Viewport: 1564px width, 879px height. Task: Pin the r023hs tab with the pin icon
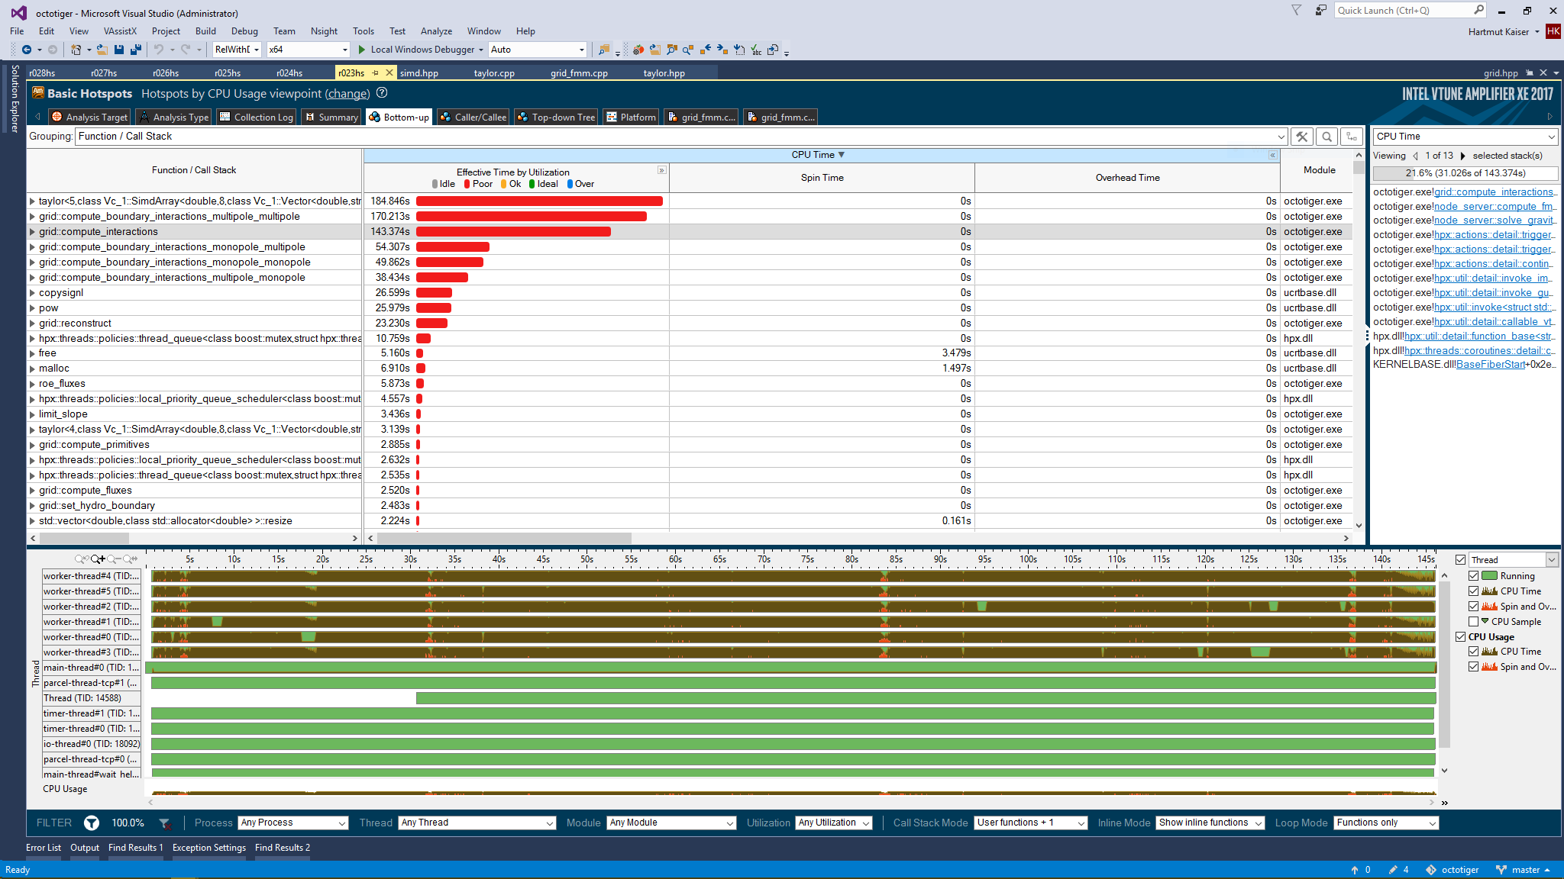coord(375,73)
